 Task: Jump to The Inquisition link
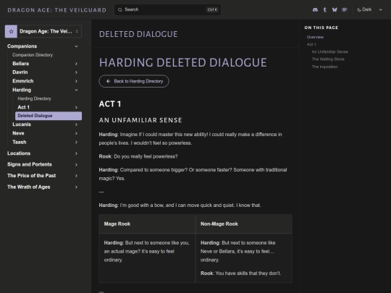coord(324,67)
